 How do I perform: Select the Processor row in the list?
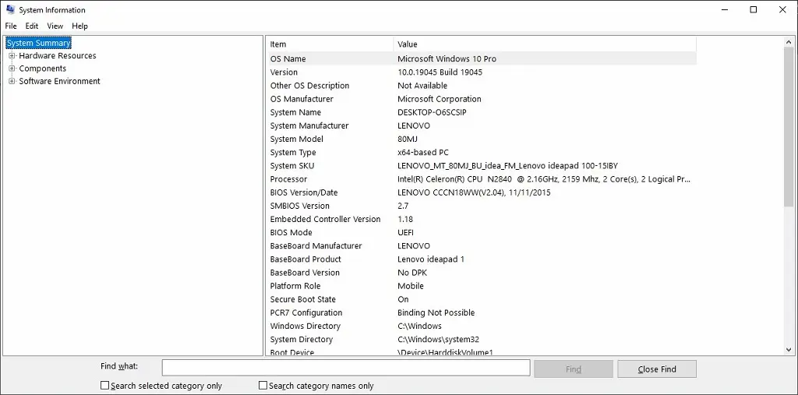[289, 179]
